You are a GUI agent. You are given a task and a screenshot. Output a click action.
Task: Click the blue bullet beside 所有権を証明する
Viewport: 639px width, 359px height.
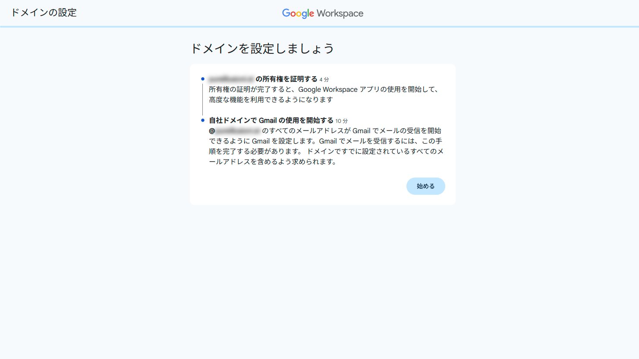203,79
